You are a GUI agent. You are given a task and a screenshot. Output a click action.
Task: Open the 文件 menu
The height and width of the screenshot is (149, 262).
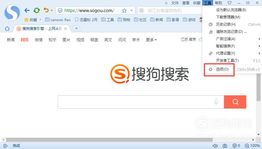[175, 3]
